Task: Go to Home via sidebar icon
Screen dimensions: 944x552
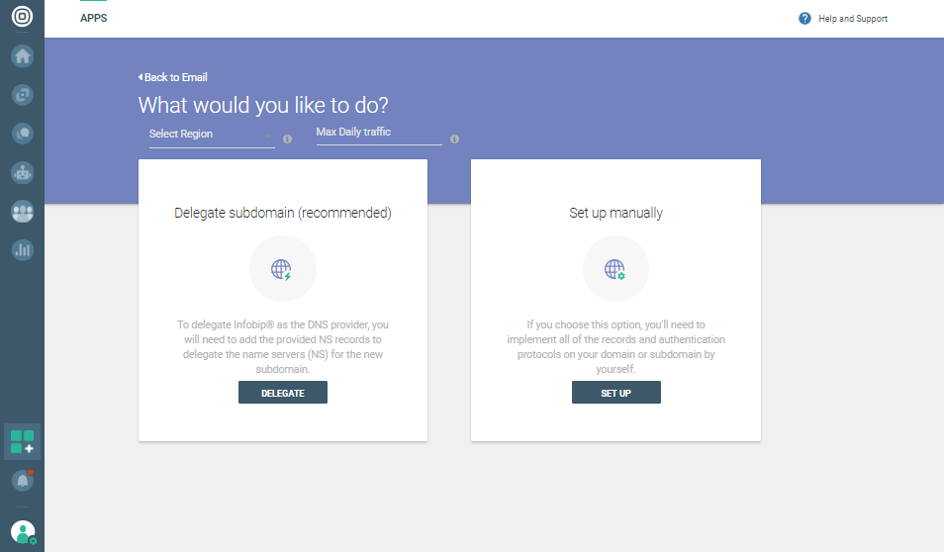Action: (22, 56)
